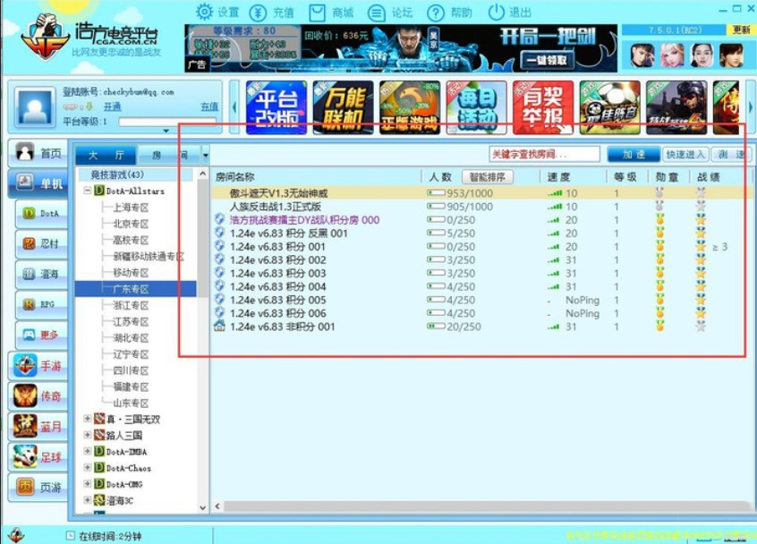Click 快速进入 to quick join
757x544 pixels.
pos(686,153)
